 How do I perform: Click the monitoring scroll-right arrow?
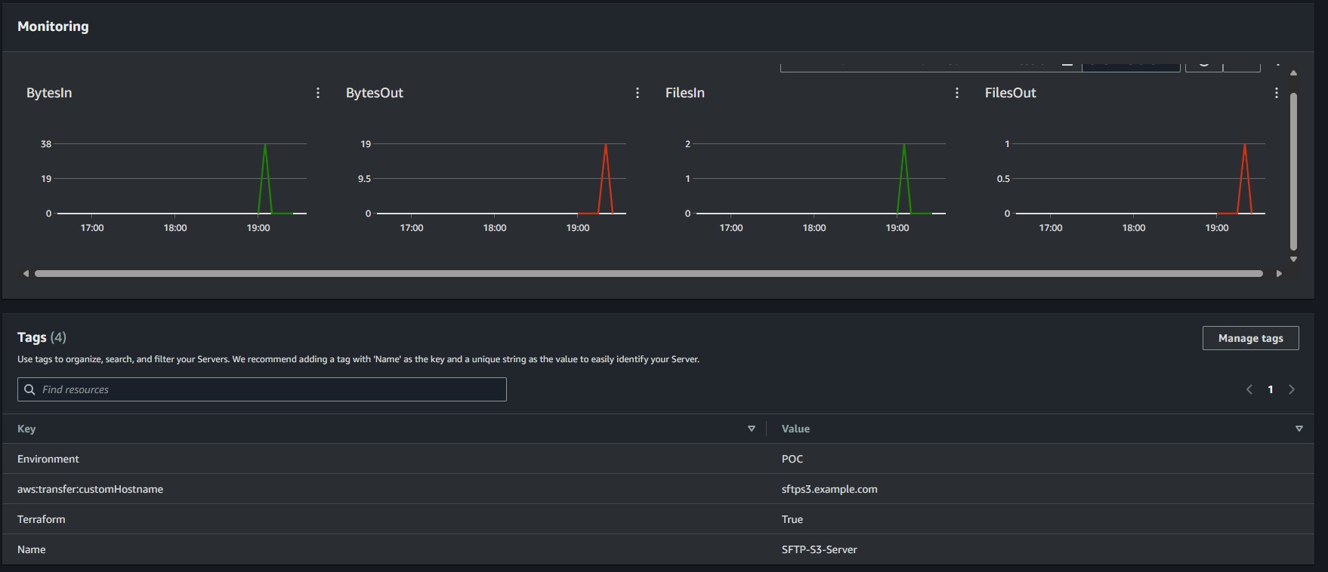click(1279, 273)
